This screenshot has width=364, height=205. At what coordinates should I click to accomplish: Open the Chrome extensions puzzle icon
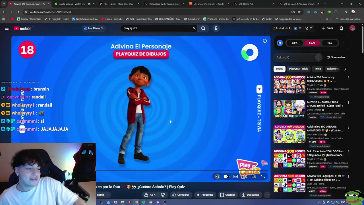336,12
